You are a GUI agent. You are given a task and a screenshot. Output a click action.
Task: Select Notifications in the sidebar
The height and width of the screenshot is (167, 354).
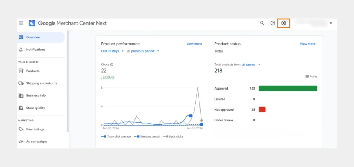[x=41, y=50]
